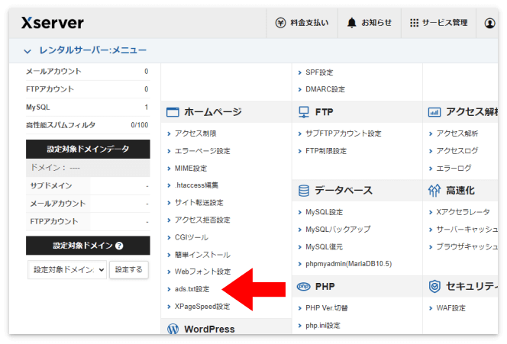Screen dimensions: 507x344
Task: Open ブラウザキャッシュ setting
Action: pos(467,247)
